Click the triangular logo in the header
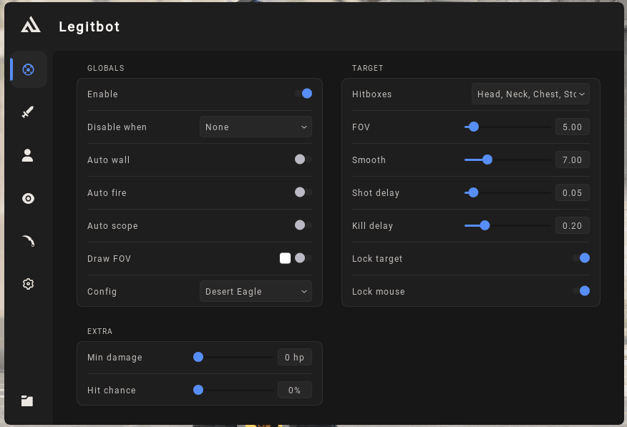 tap(31, 25)
